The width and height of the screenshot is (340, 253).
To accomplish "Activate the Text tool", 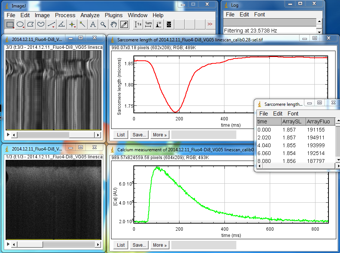I will click(93, 25).
